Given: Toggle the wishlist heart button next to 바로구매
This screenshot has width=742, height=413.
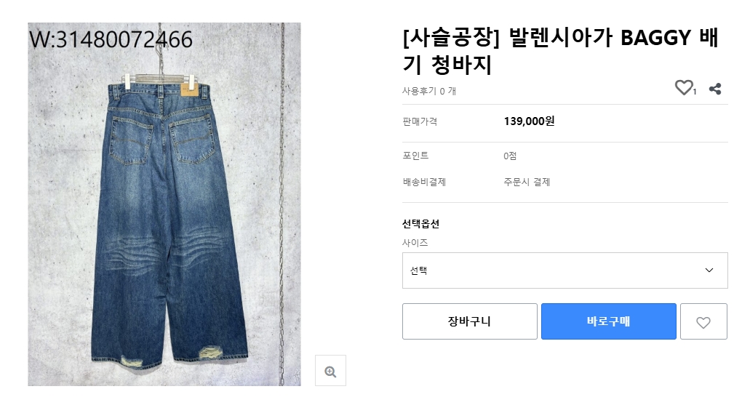Looking at the screenshot, I should (703, 321).
